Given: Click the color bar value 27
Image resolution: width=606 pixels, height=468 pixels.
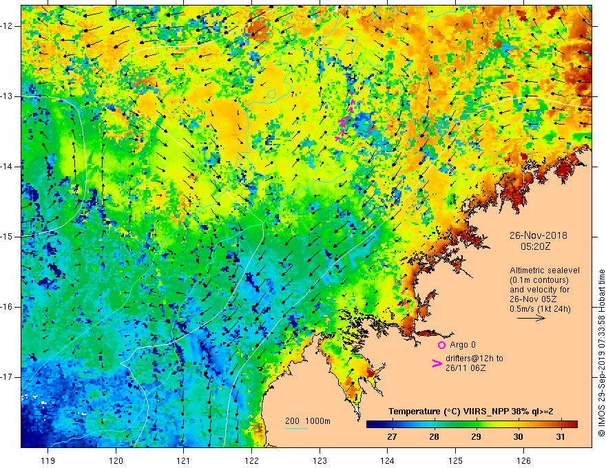Looking at the screenshot, I should click(x=392, y=437).
